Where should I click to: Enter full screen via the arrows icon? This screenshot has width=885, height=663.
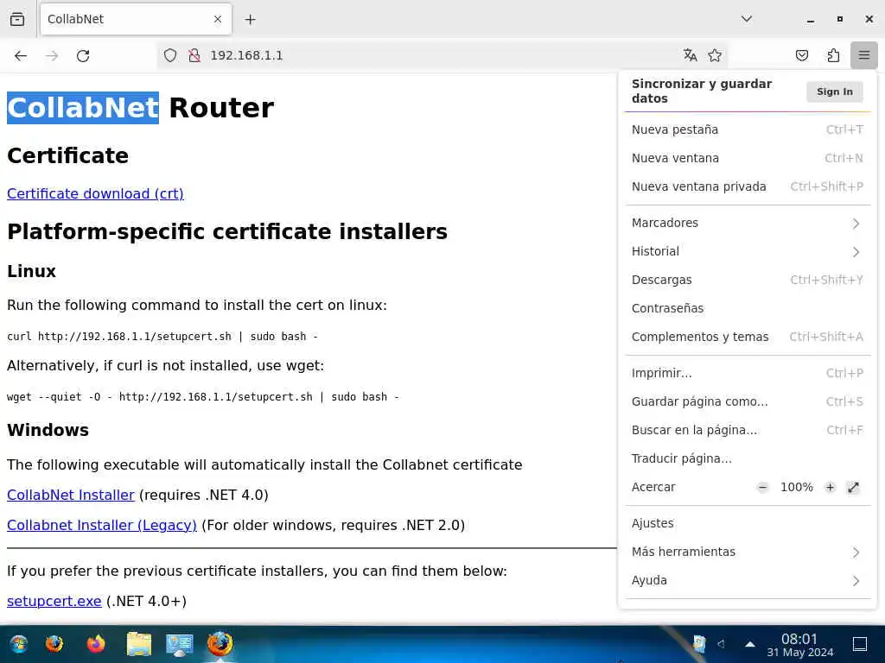[x=853, y=487]
